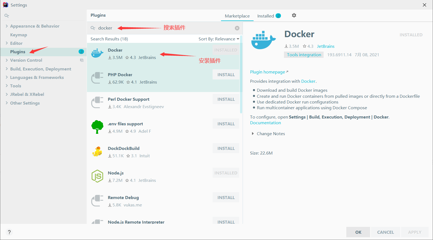Close the Settings window
The height and width of the screenshot is (240, 433).
(425, 5)
